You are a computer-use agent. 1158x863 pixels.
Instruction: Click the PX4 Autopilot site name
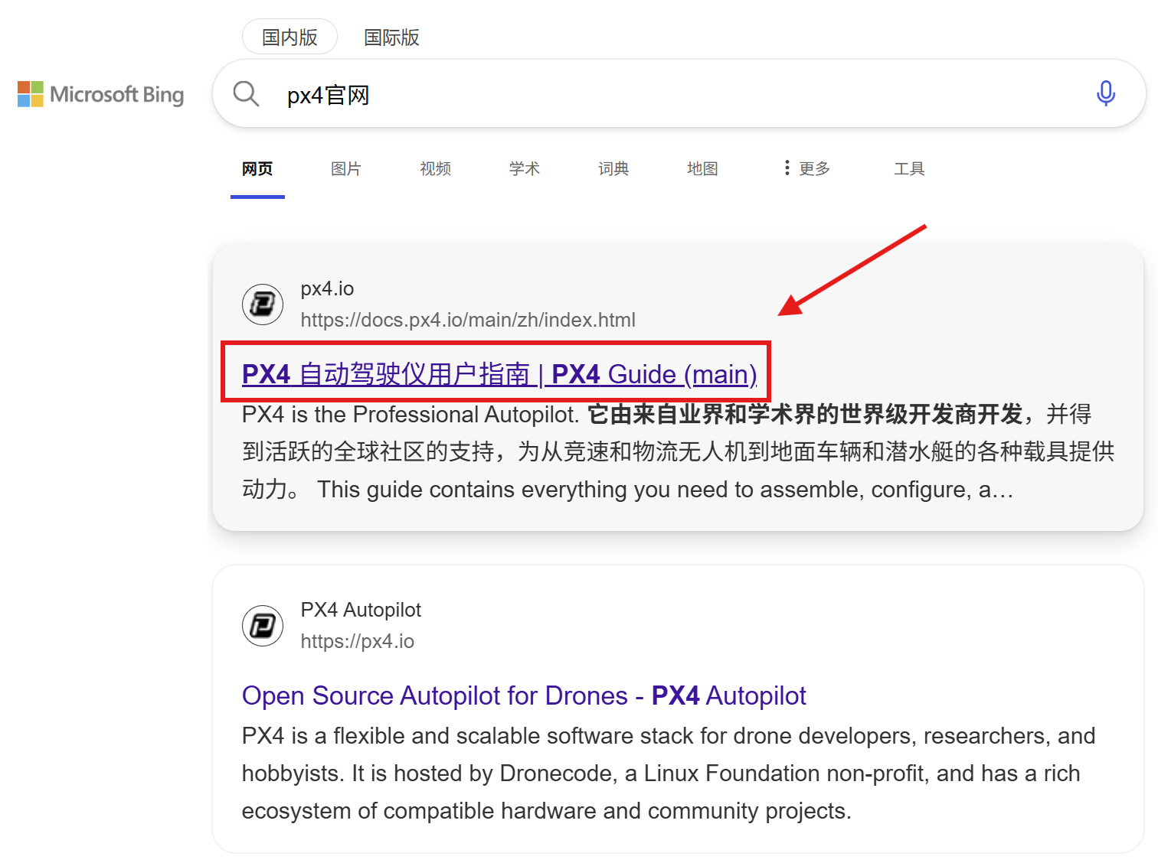361,610
